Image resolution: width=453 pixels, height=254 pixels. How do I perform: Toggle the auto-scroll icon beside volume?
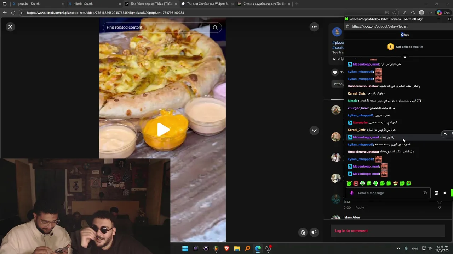(x=303, y=232)
